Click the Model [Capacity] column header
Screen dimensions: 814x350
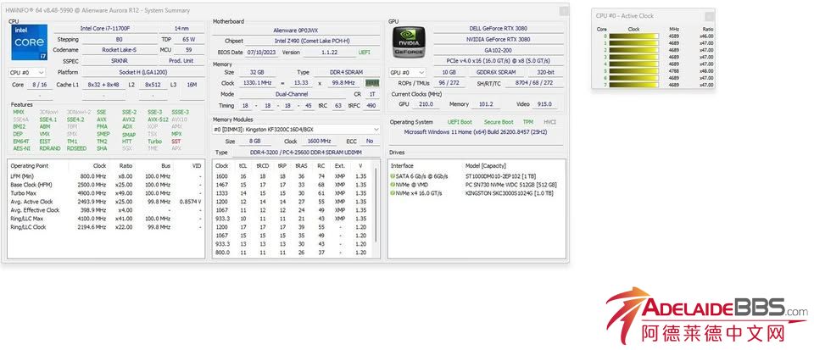point(485,166)
